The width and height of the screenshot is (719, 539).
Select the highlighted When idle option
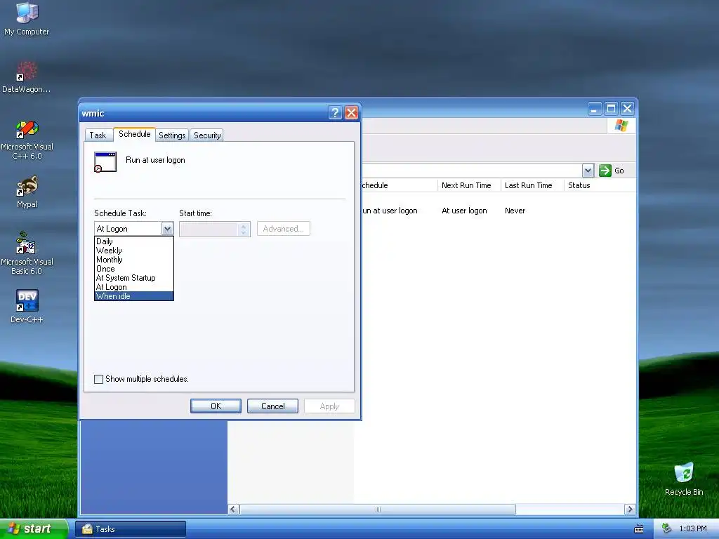(134, 296)
